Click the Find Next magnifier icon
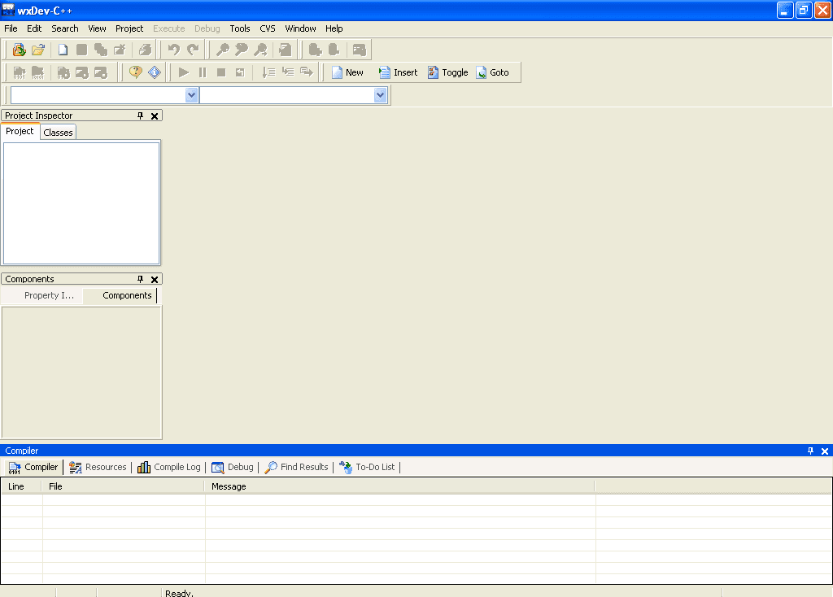The image size is (833, 597). [260, 50]
